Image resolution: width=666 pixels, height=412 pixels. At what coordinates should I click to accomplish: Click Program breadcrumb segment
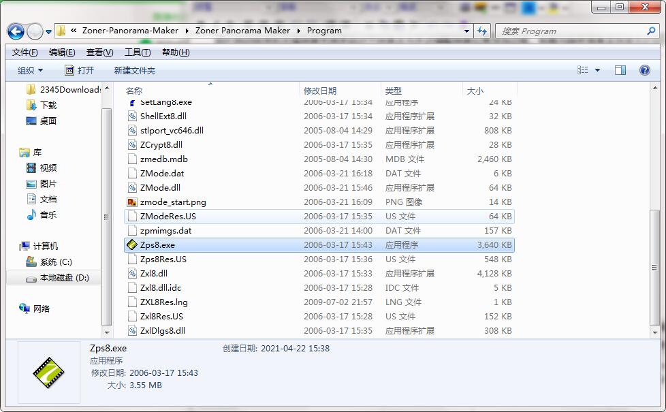click(324, 31)
